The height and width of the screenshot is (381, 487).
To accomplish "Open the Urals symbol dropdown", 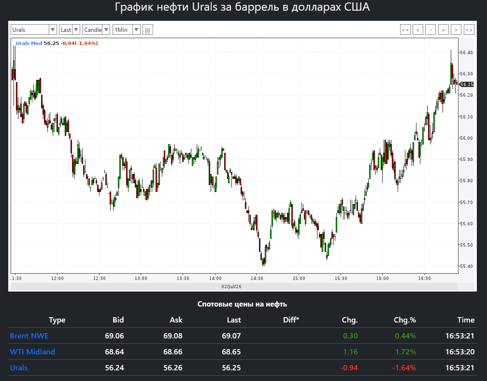I will point(33,30).
